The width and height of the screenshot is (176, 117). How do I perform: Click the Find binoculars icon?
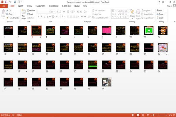tap(158, 10)
